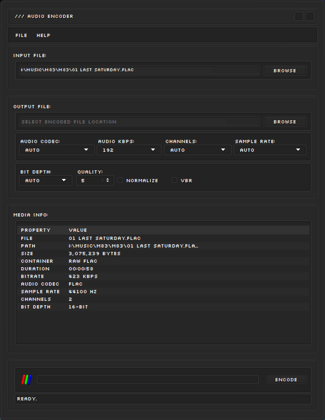Screen dimensions: 325x420
Task: Browse for an input file
Action: [x=285, y=71]
